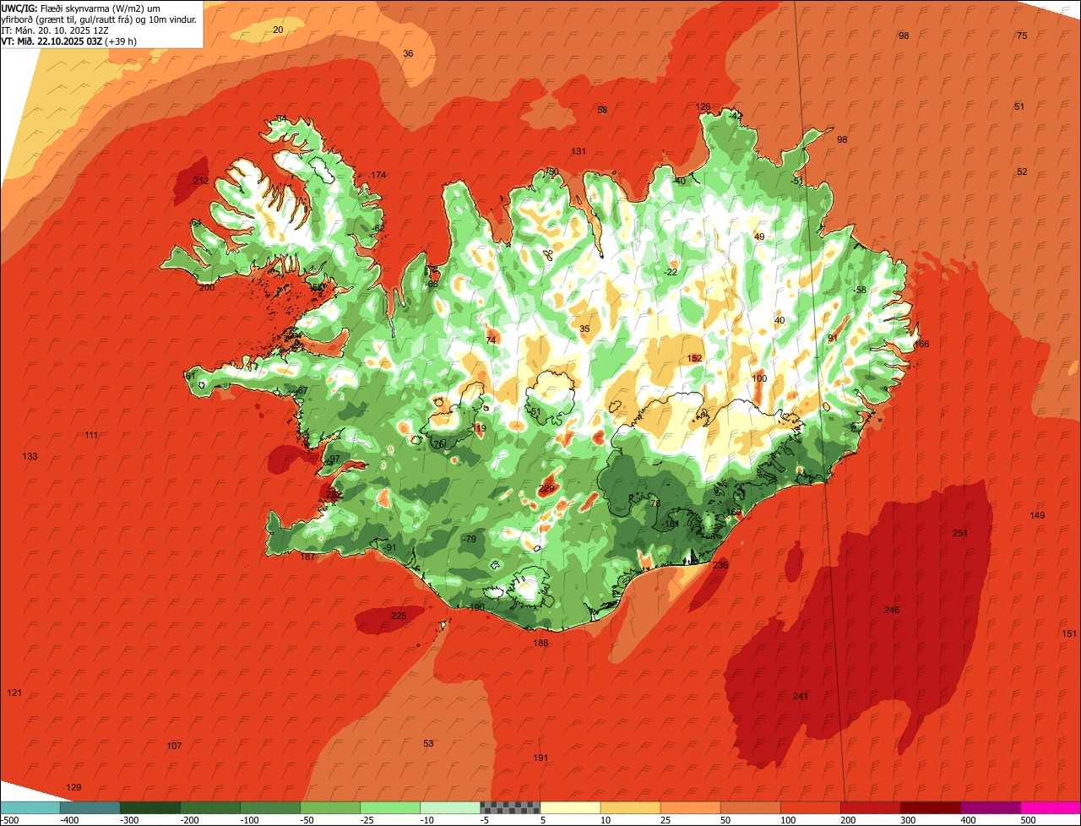This screenshot has height=826, width=1081.
Task: Click the map value 191 in the southern ocean
Action: tap(540, 758)
